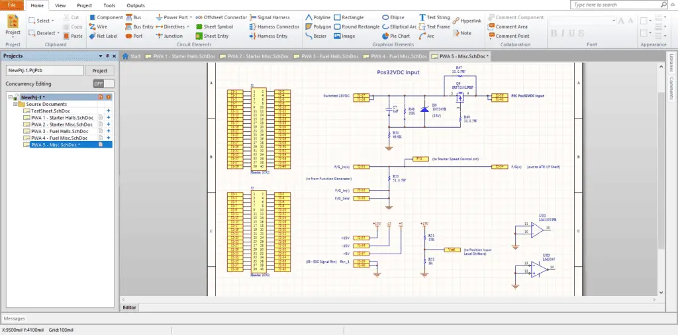
Task: Collapse the Source Documents folder
Action: (15, 104)
